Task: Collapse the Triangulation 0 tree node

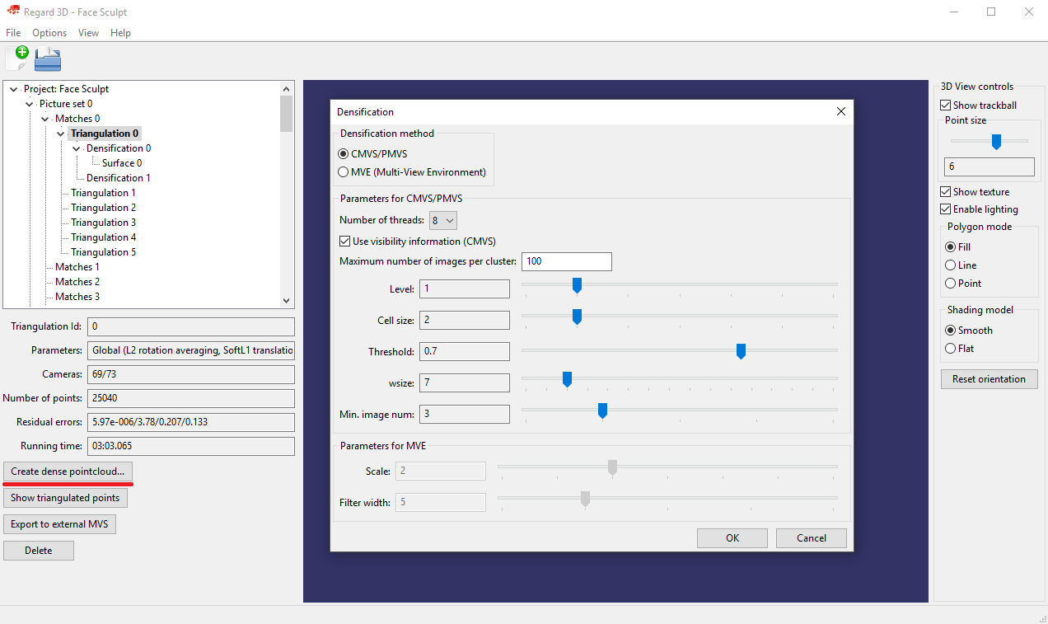Action: [x=61, y=134]
